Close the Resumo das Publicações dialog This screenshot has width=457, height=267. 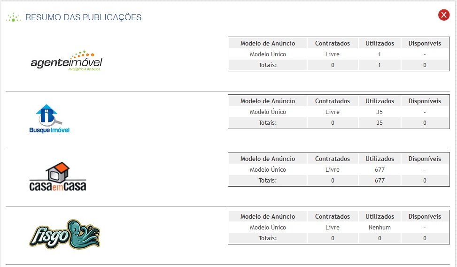pyautogui.click(x=444, y=15)
